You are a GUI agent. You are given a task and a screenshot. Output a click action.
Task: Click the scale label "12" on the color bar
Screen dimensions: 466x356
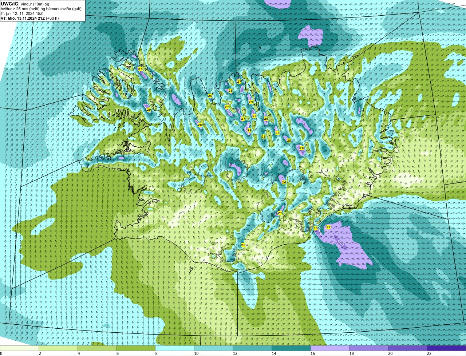coord(235,353)
